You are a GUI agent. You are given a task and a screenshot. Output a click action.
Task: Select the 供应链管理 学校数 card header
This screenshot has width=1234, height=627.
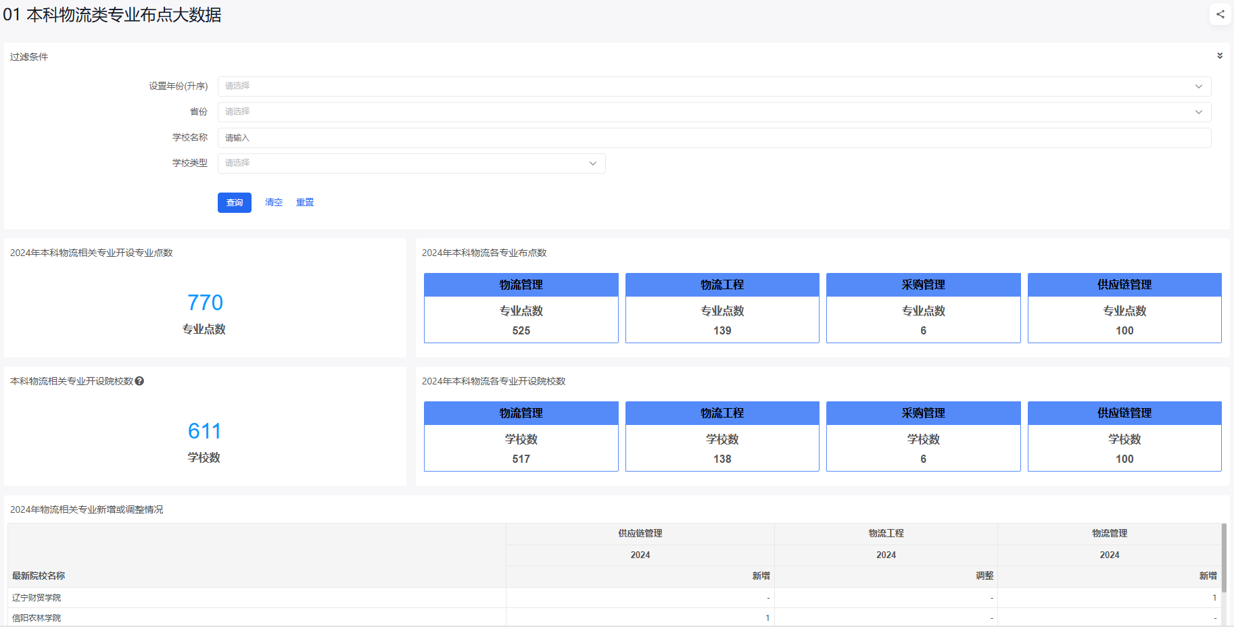pos(1124,413)
